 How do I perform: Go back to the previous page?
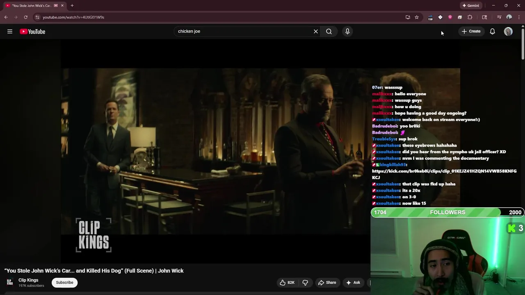(x=6, y=17)
